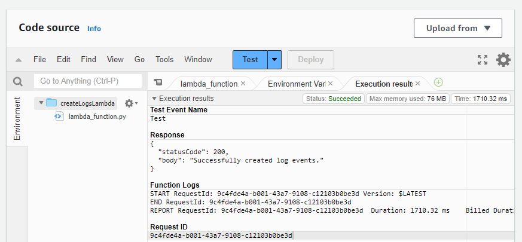Click the search magnifier icon in sidebar
522x242 pixels.
coord(18,81)
